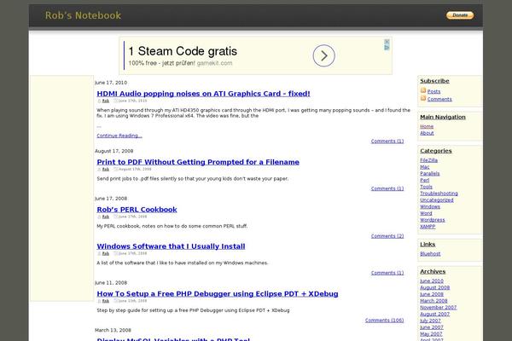Open the Rob's Notebook site title

[x=83, y=15]
